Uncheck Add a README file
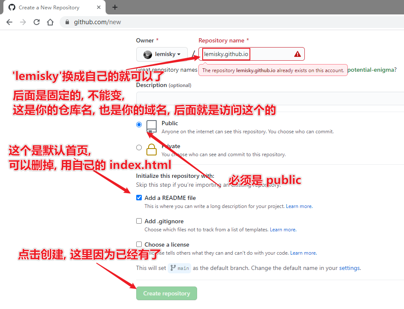Viewport: 404px width, 309px height. click(139, 198)
